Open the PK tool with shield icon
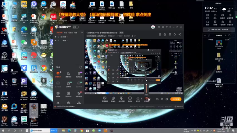 (x=79, y=94)
